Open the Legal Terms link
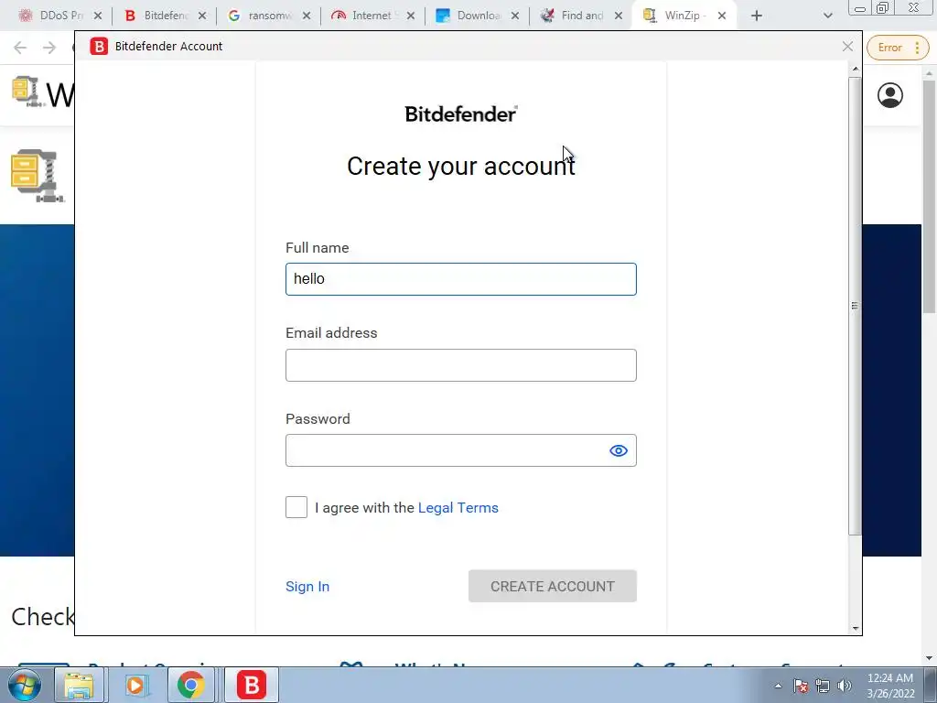This screenshot has width=937, height=703. pyautogui.click(x=458, y=507)
